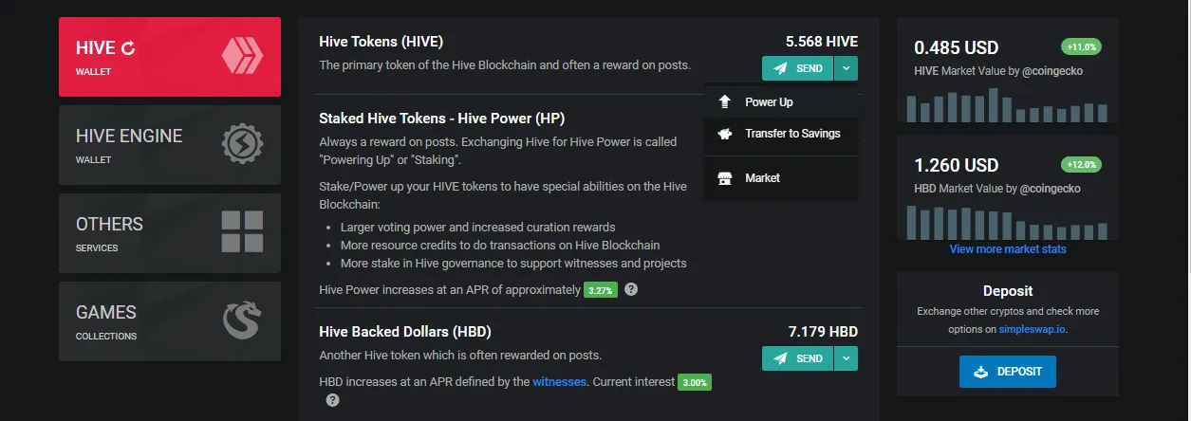Click the question mark below the HBD interest text
The height and width of the screenshot is (421, 1191).
[x=332, y=400]
